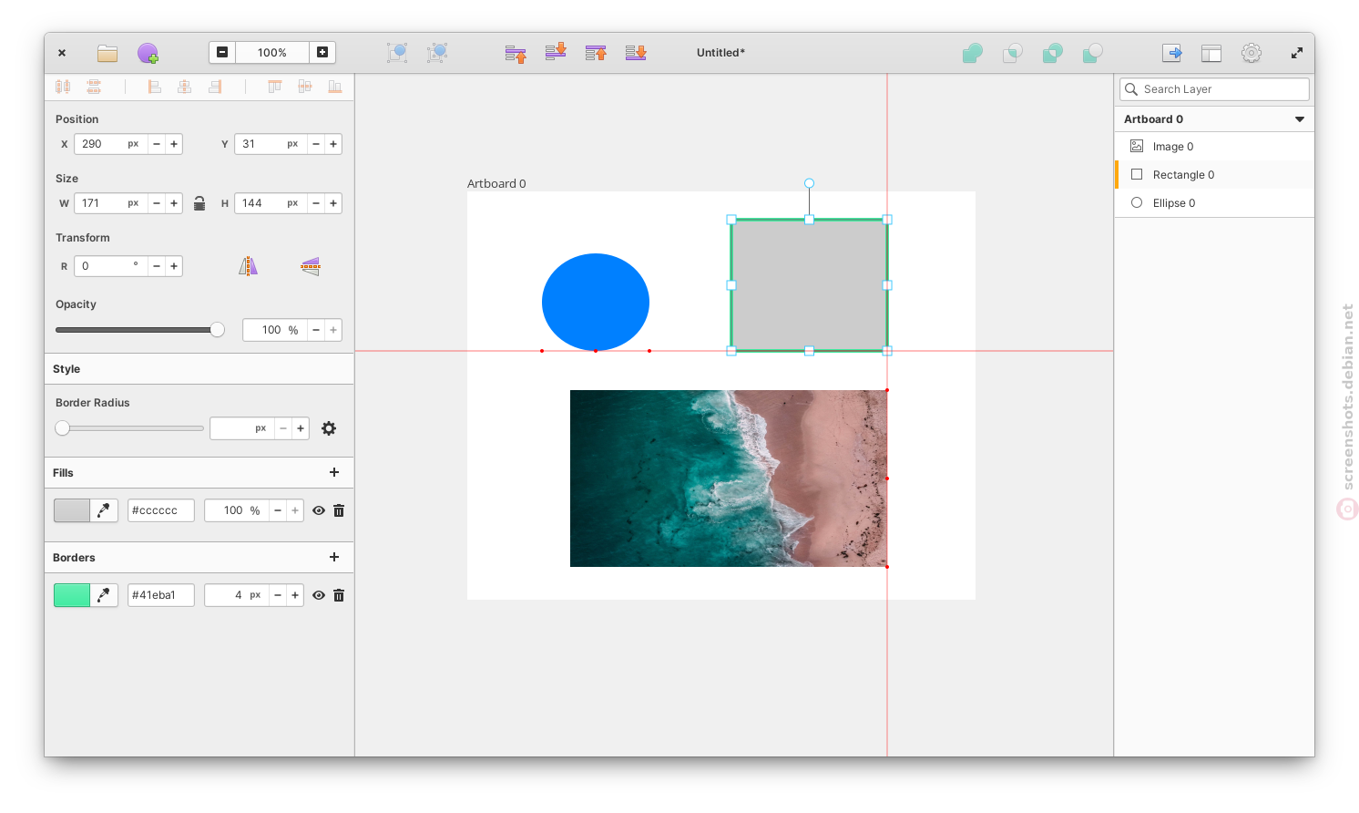
Task: Add a new fill
Action: [334, 472]
